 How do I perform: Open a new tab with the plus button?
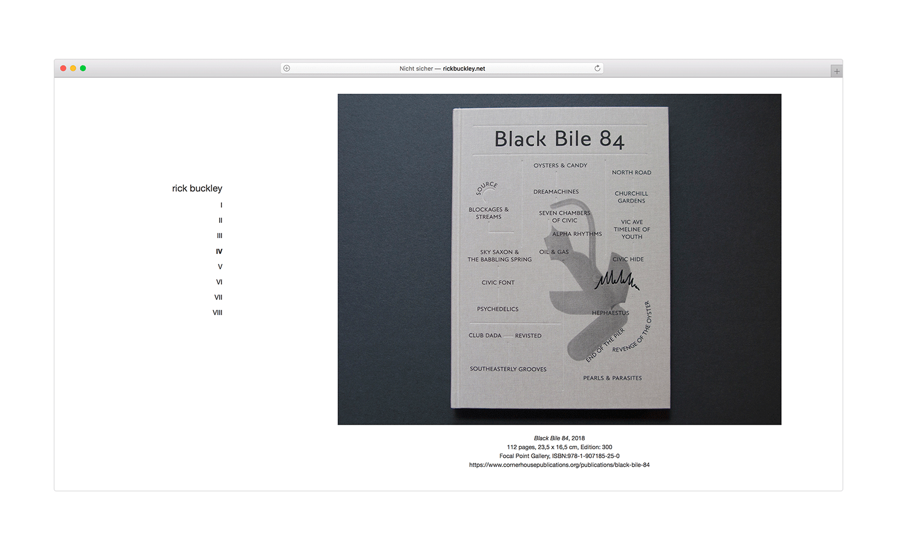(836, 71)
